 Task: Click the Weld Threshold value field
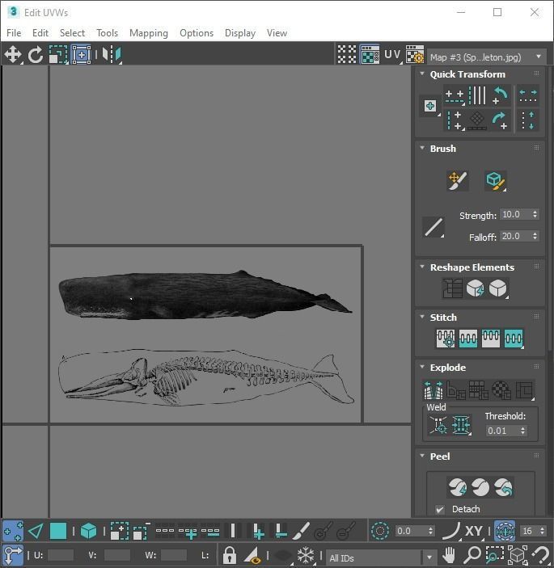pos(501,431)
